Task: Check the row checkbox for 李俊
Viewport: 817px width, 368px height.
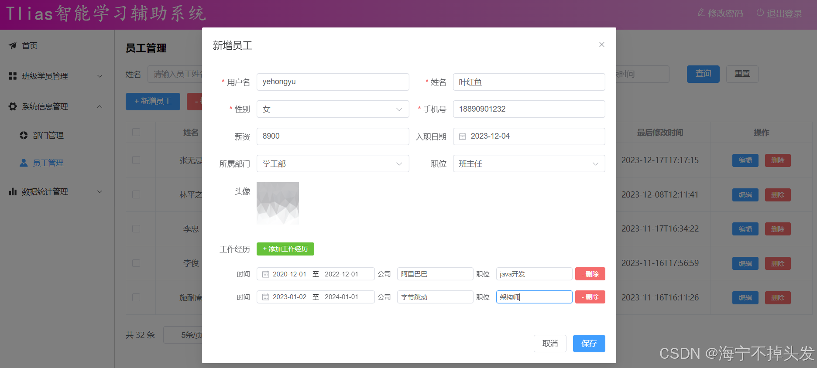Action: pyautogui.click(x=136, y=263)
